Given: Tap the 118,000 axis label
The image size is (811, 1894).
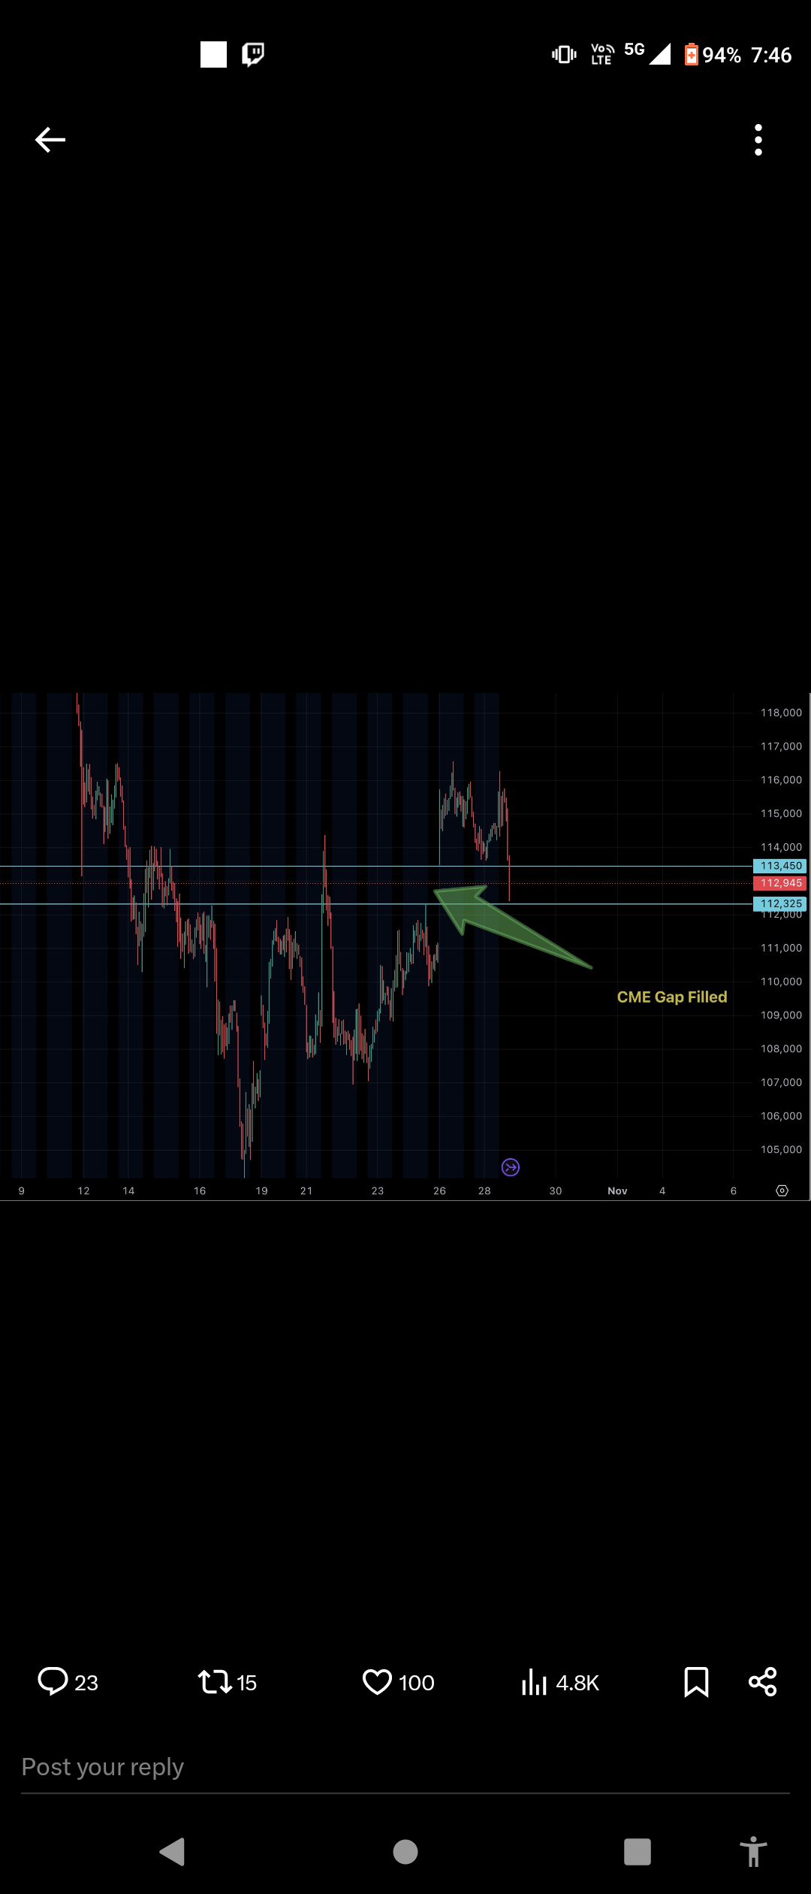Looking at the screenshot, I should (781, 713).
